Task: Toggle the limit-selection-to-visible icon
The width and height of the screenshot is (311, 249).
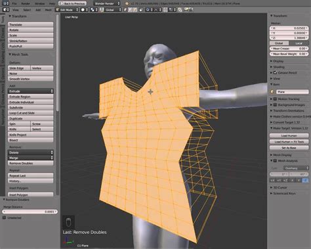Action: click(x=141, y=10)
